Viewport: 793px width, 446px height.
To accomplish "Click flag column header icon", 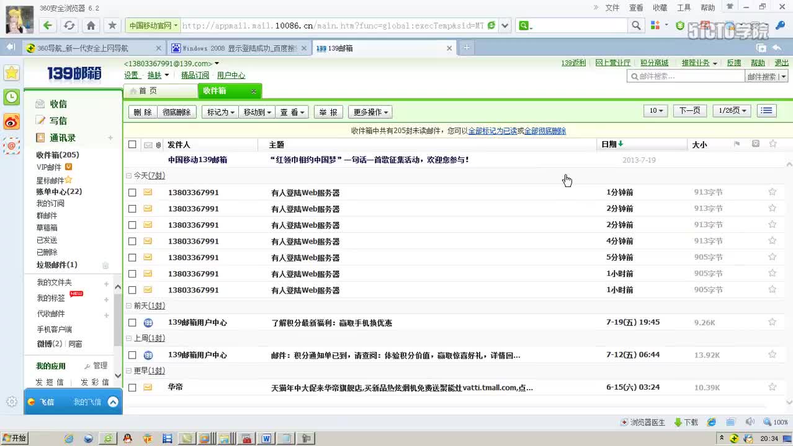I will coord(737,144).
